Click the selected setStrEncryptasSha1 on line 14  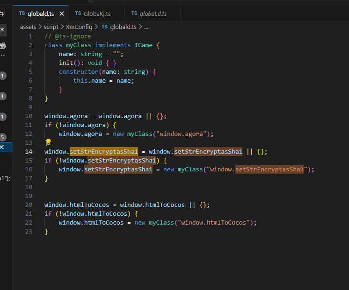click(x=104, y=152)
